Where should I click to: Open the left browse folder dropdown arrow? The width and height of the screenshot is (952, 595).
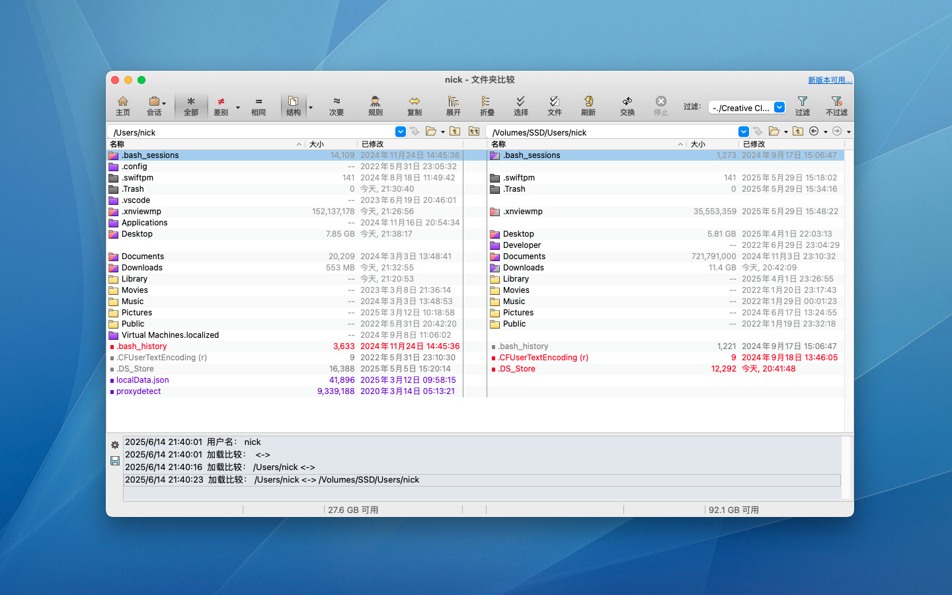443,132
